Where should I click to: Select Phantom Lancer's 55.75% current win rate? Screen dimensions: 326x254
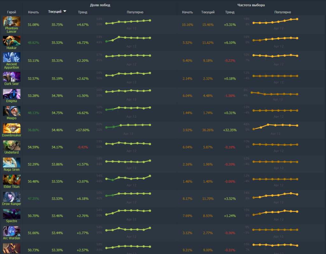57,25
